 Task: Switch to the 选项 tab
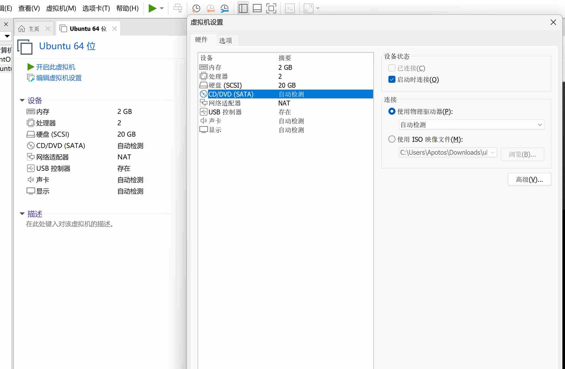coord(225,41)
